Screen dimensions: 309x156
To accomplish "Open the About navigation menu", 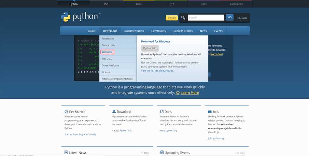I will [91, 31].
